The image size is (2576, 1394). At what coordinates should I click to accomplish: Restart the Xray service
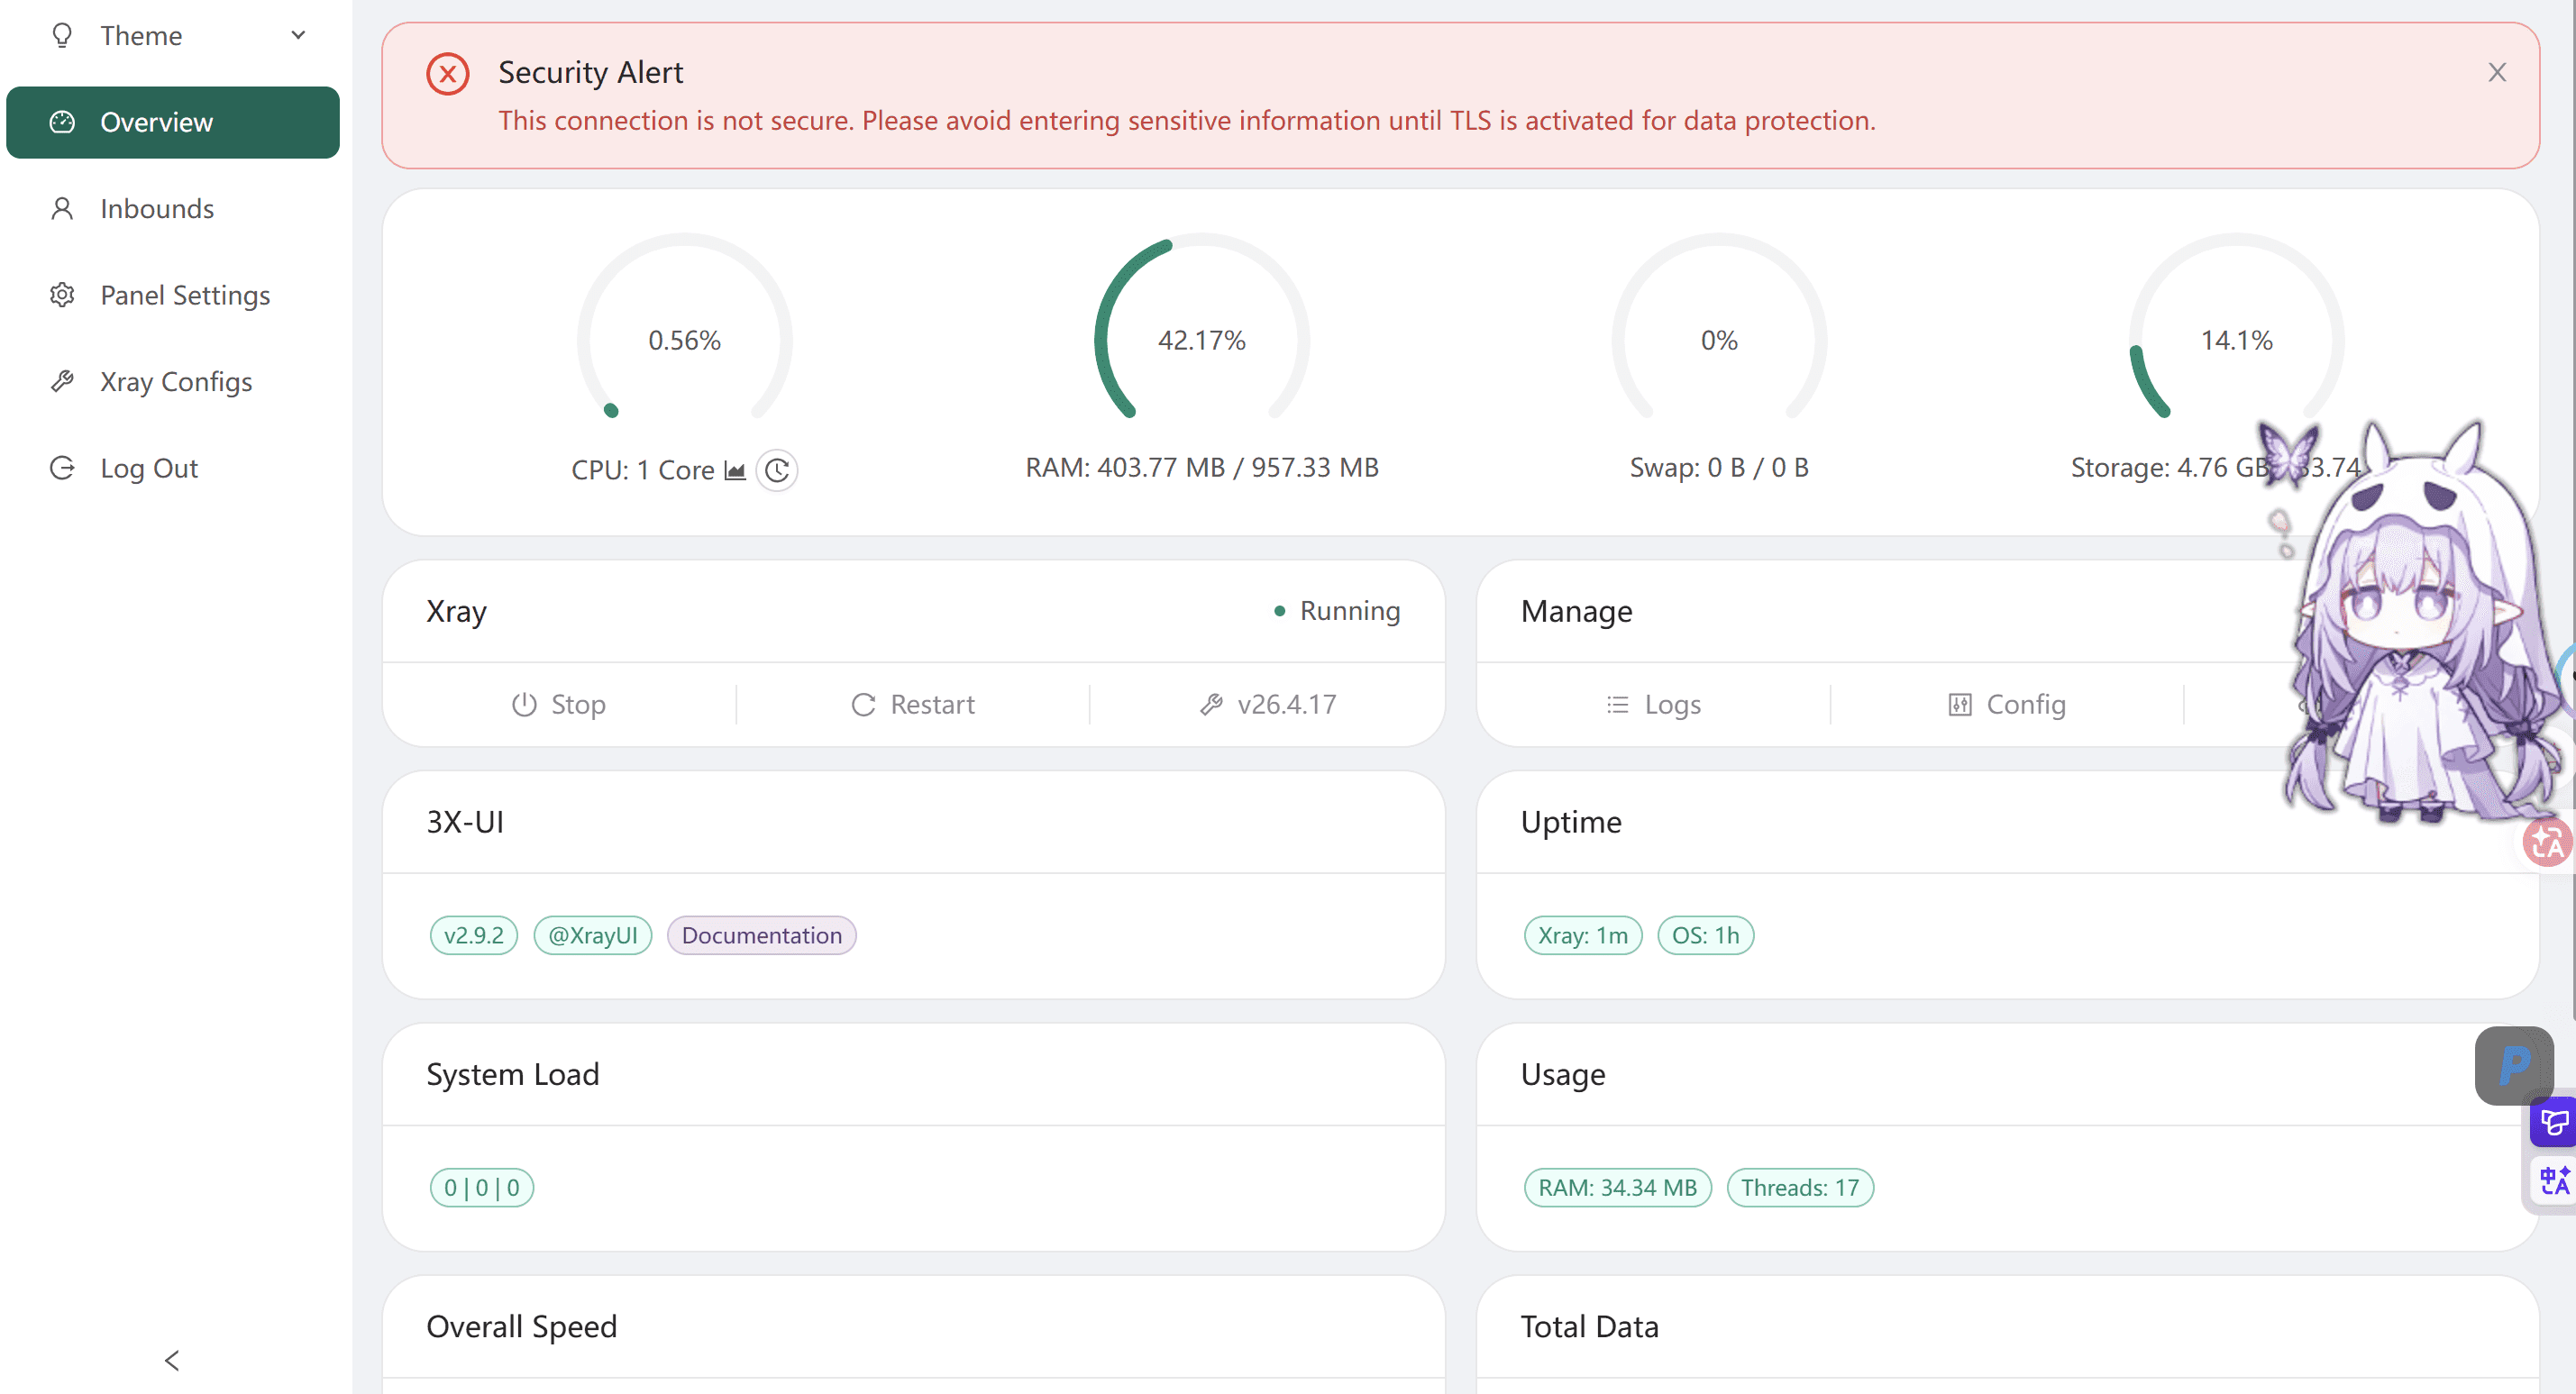[913, 705]
